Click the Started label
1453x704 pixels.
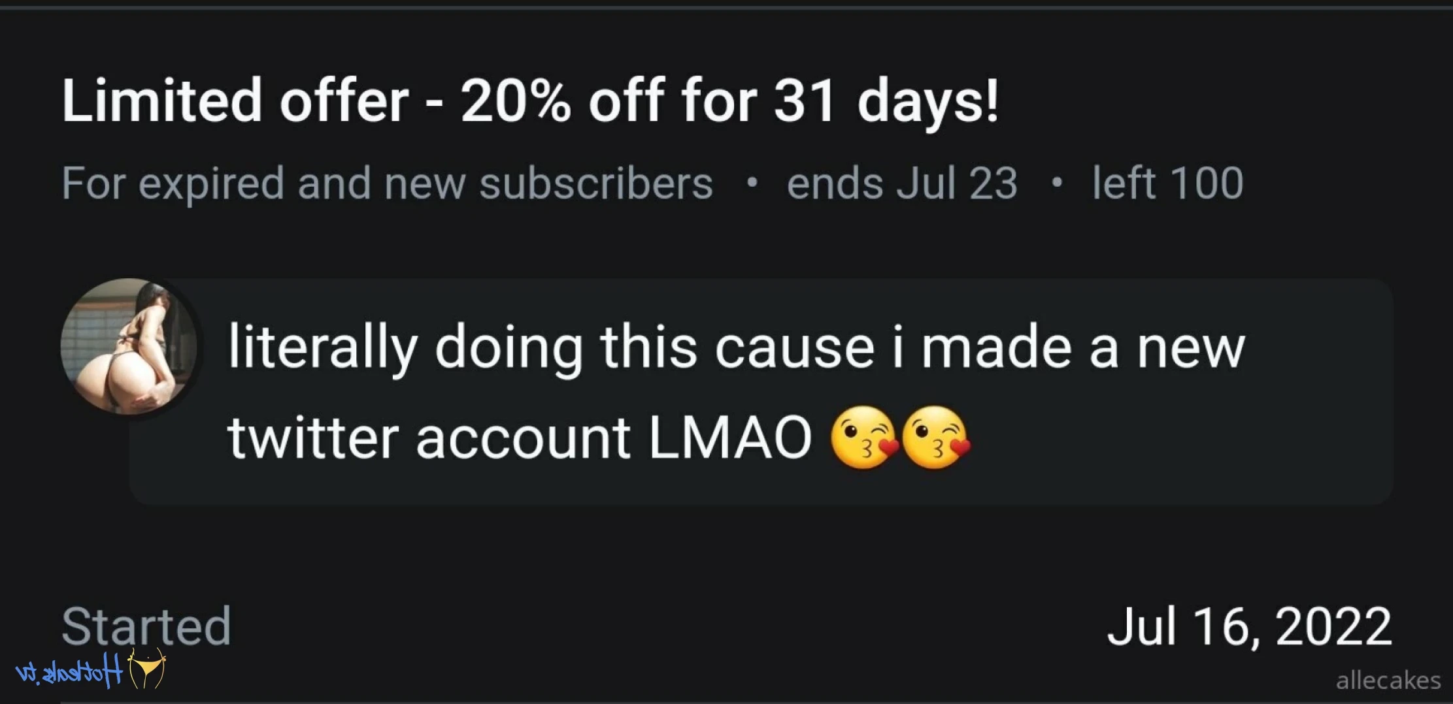coord(146,626)
